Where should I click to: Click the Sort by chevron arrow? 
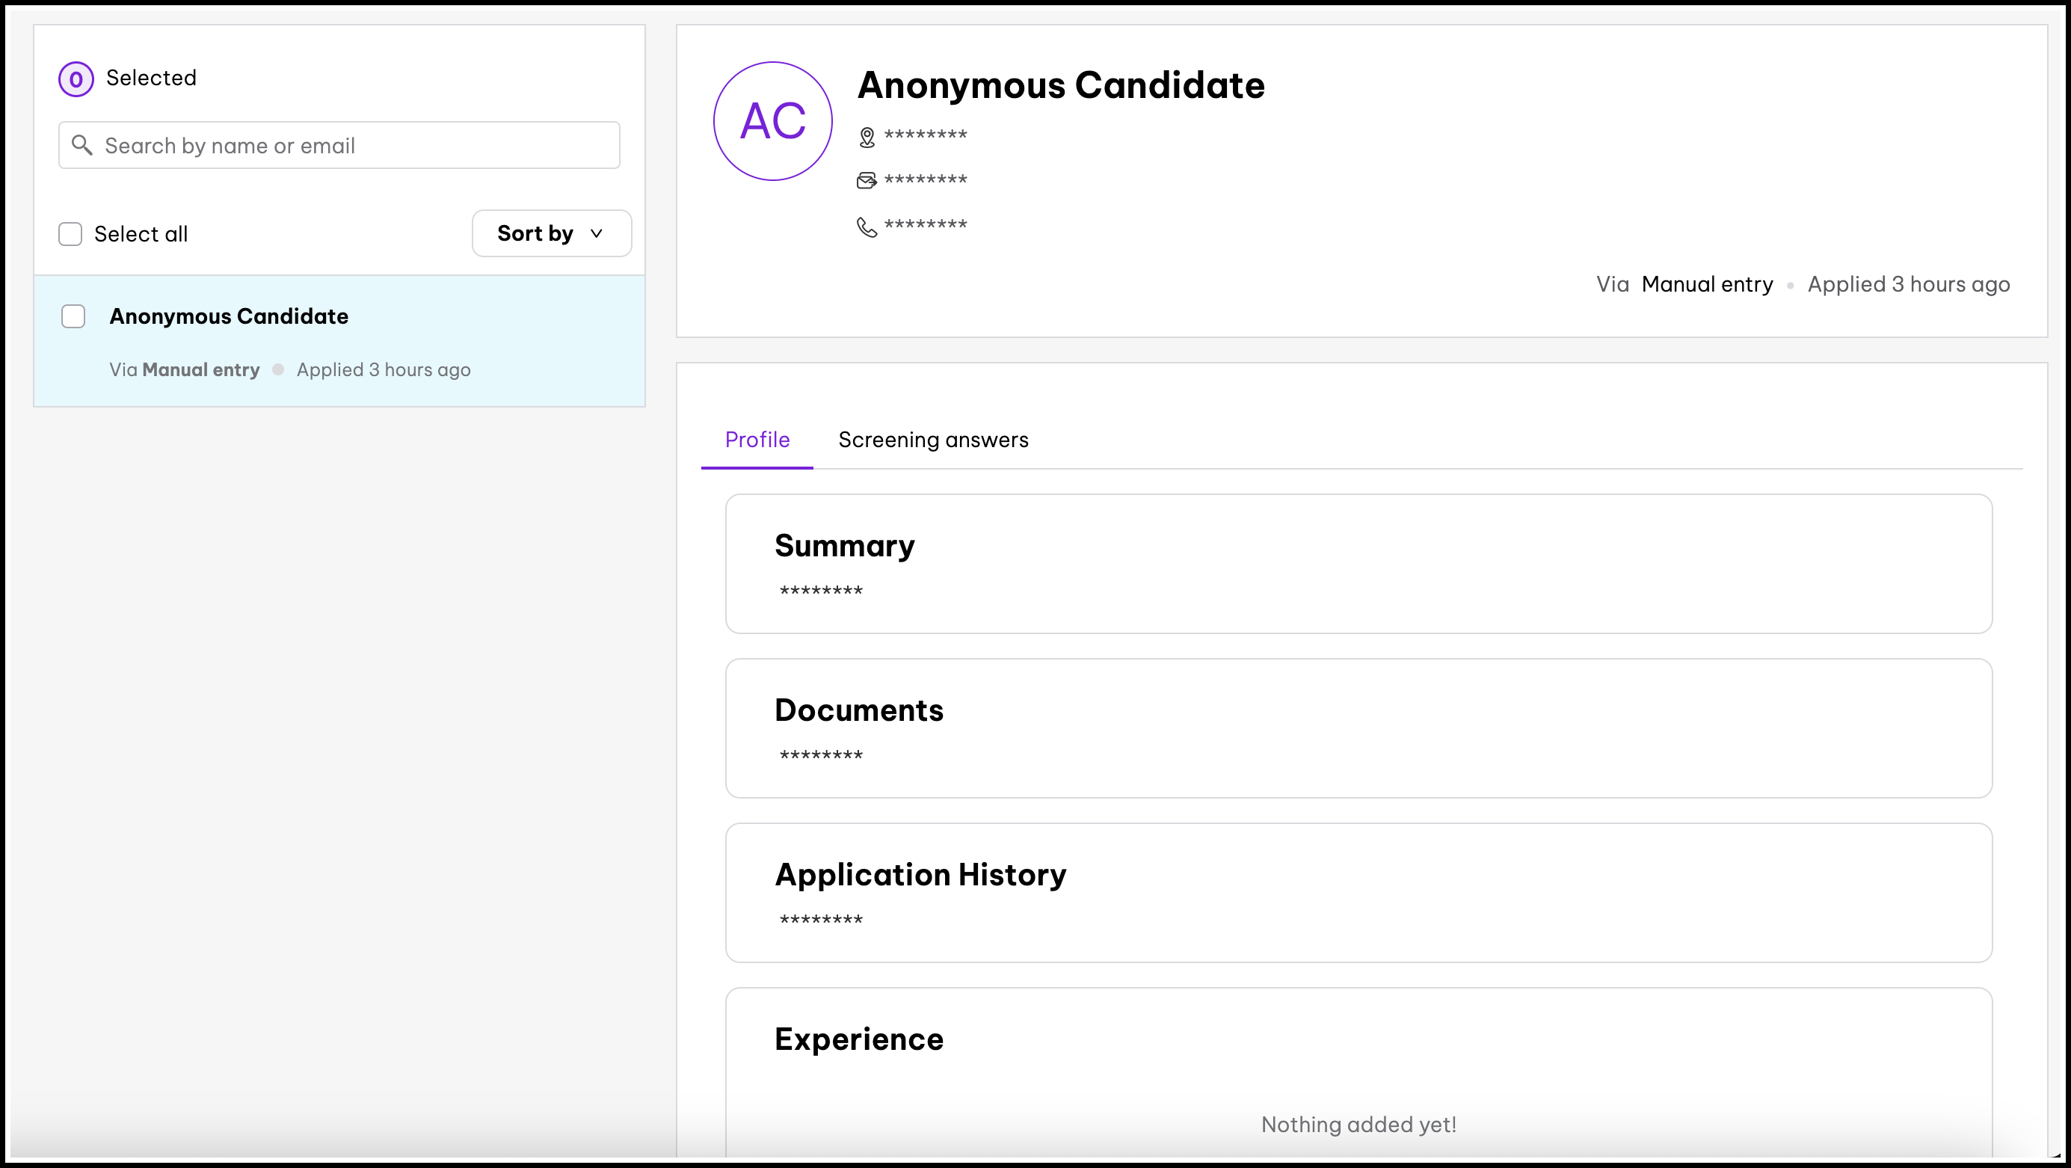pos(596,233)
